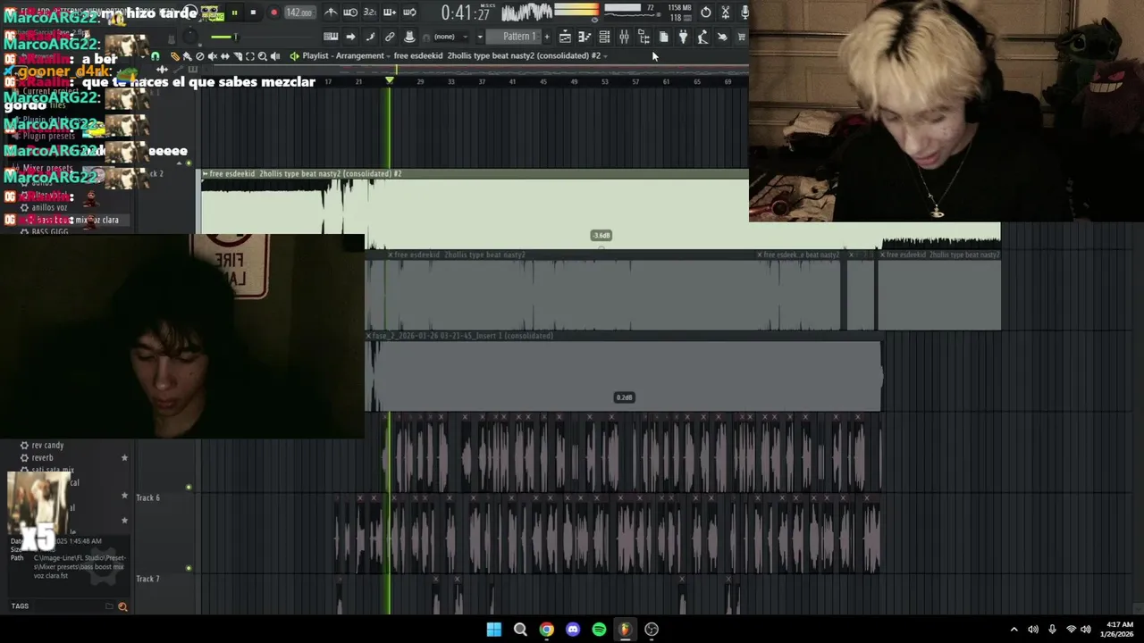This screenshot has height=643, width=1144.
Task: Click the 0:41:27 time display
Action: (465, 13)
